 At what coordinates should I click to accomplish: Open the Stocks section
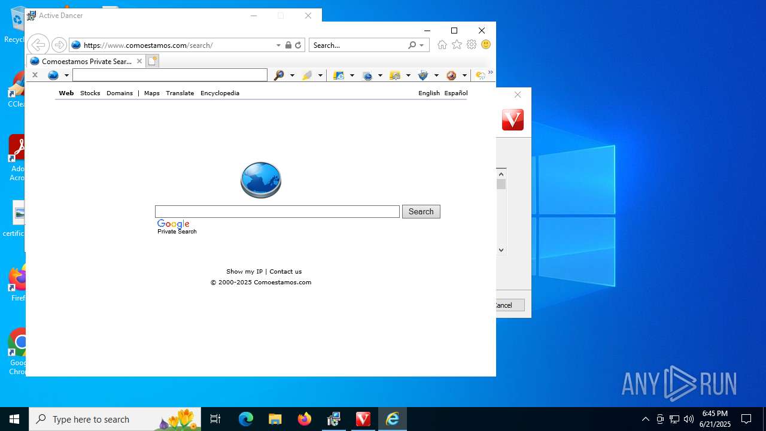click(x=90, y=93)
